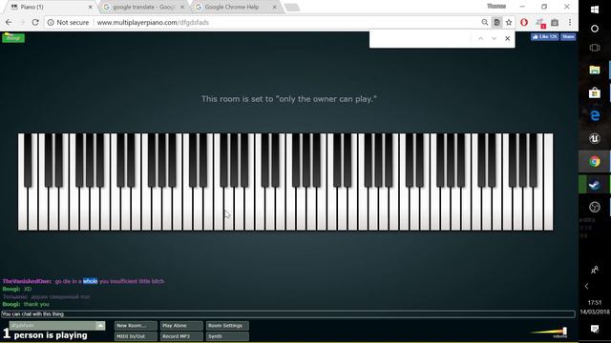Toggle the Play Alone button
The width and height of the screenshot is (611, 343).
click(x=181, y=326)
